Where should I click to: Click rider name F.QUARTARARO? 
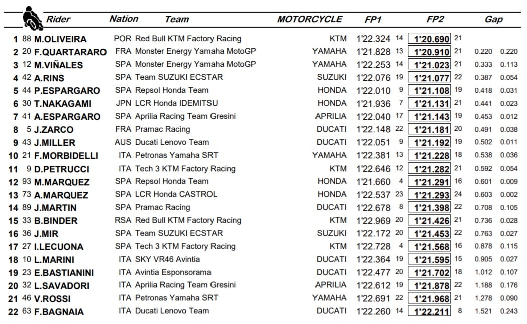[70, 52]
